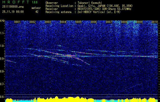Click the 0803 time marker
This screenshot has width=160, height=102.
48,22
